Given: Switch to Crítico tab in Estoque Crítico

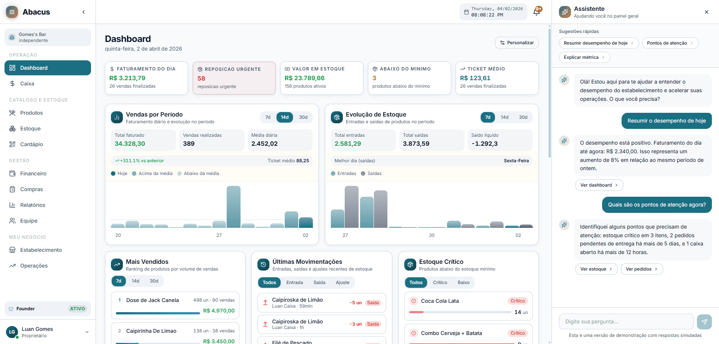Looking at the screenshot, I should [440, 283].
